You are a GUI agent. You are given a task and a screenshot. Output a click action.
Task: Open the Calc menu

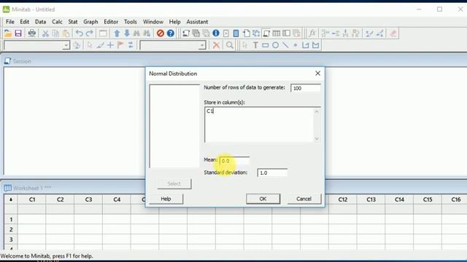57,22
